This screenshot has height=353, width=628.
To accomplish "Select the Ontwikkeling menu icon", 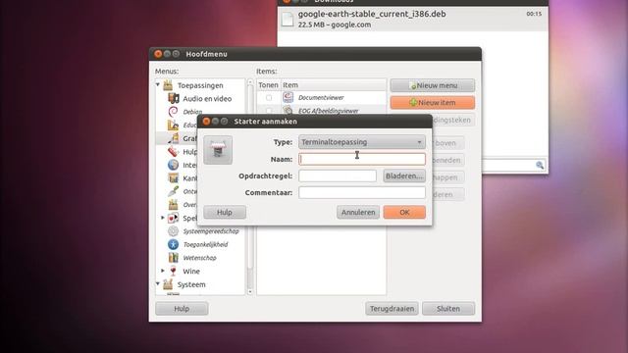I will click(x=173, y=191).
